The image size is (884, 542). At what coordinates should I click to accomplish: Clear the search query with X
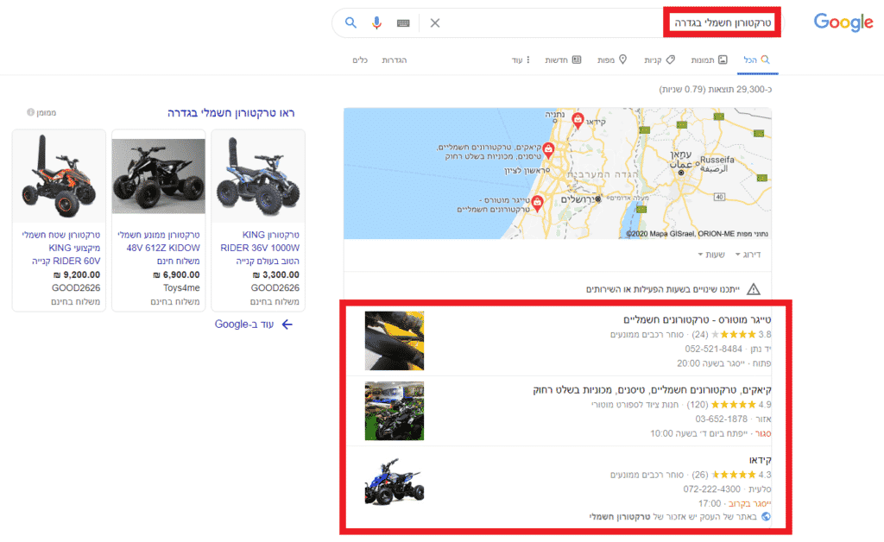point(435,23)
